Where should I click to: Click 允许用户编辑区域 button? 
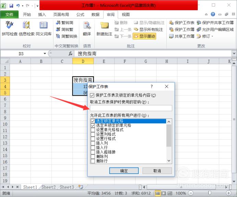tap(215, 30)
